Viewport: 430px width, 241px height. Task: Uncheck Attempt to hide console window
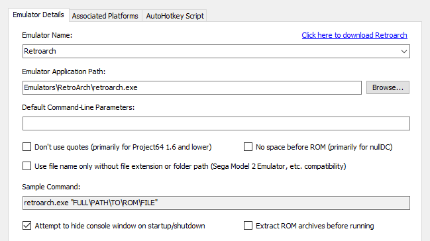tap(27, 226)
